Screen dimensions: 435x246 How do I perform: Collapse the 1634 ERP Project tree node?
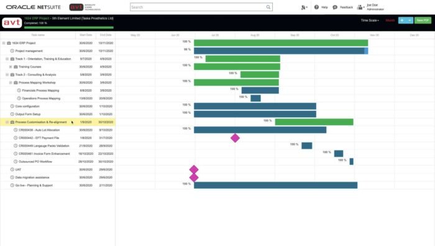tap(4, 43)
